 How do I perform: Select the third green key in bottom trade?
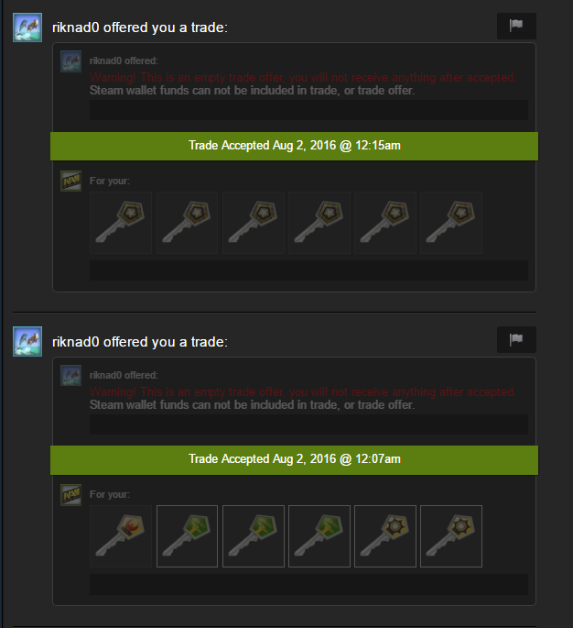(319, 536)
